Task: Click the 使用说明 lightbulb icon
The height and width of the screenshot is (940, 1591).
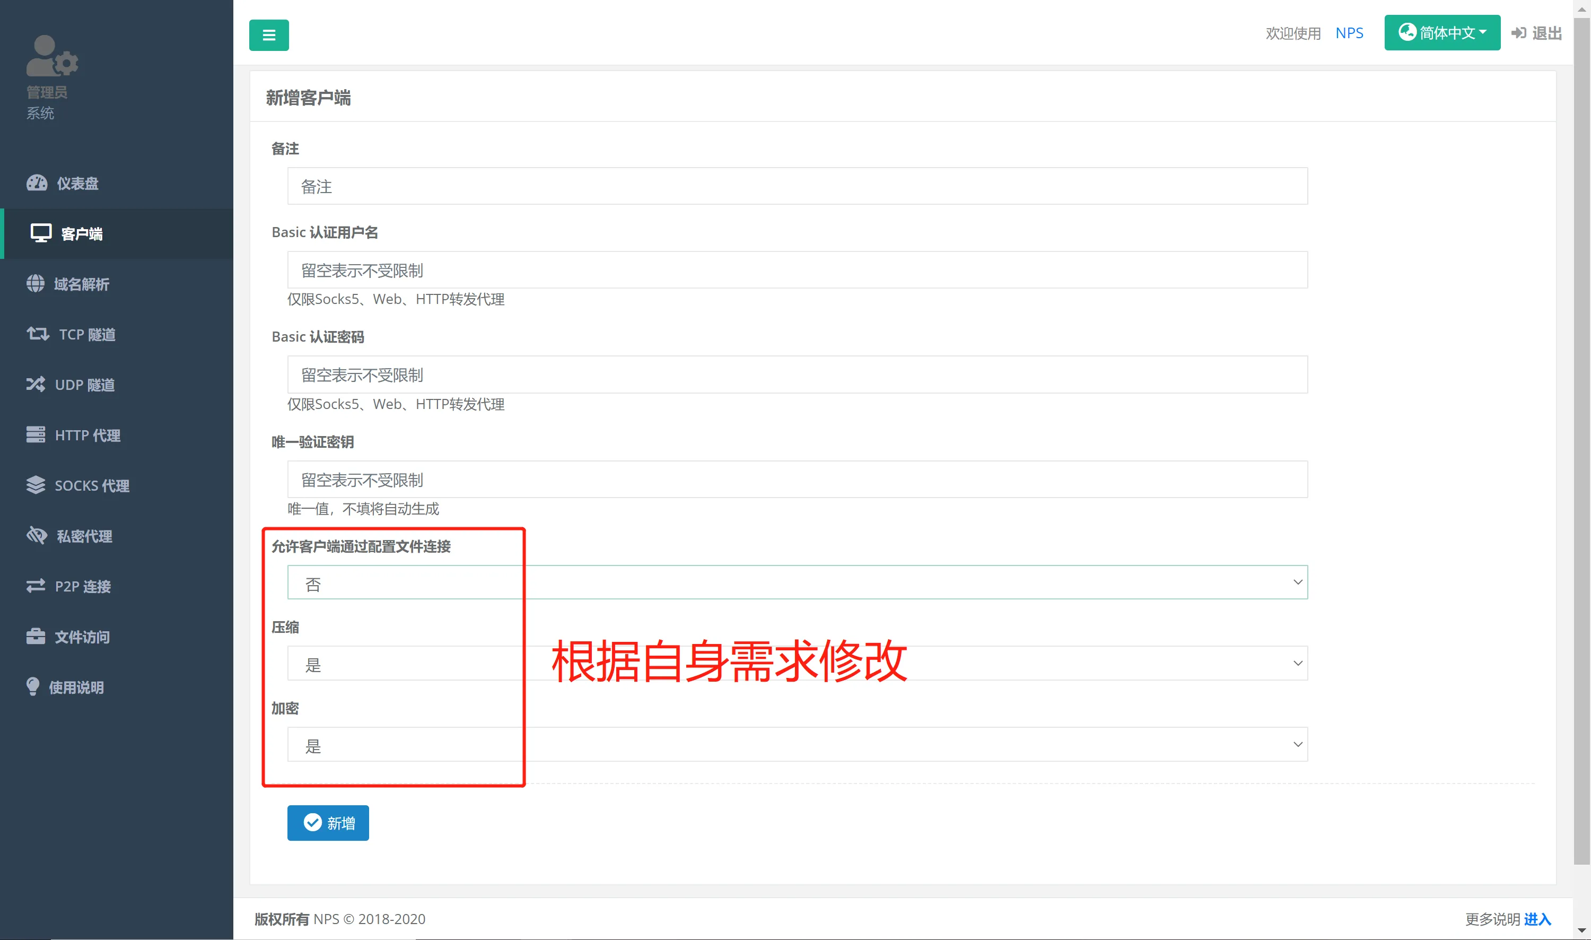Action: pos(33,686)
